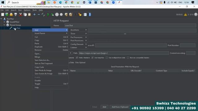198x111 pixels.
Task: Expand the Config Element submenu
Action: [x=78, y=44]
